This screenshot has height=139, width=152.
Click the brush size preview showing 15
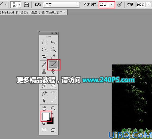[14, 5]
